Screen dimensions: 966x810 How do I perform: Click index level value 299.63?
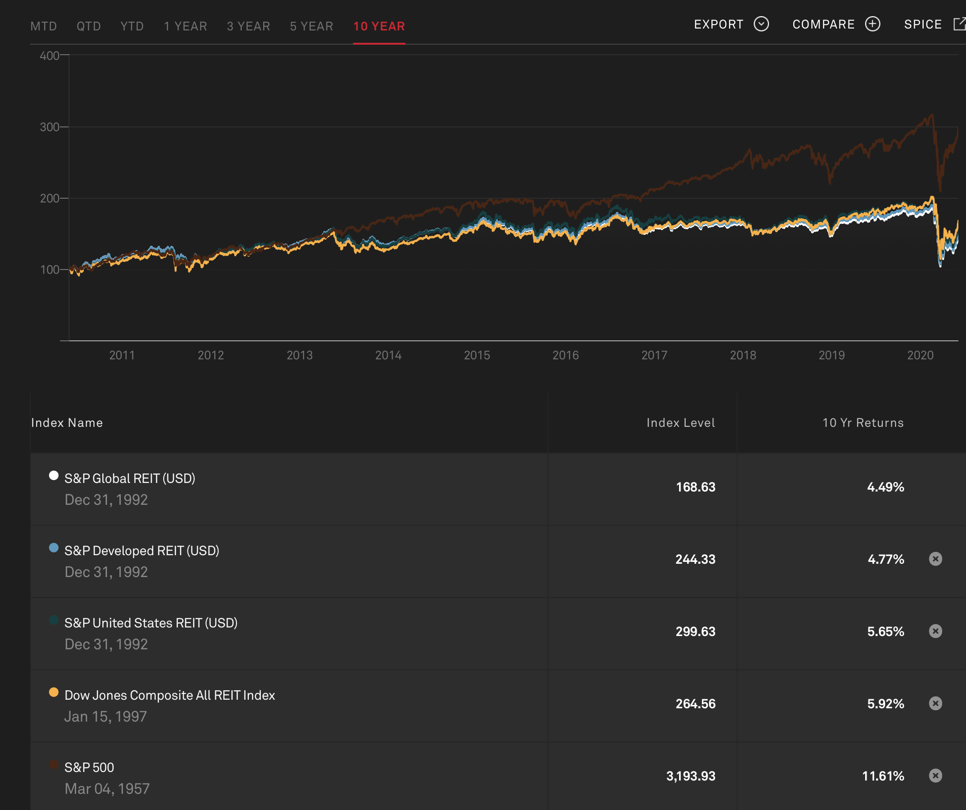[696, 631]
